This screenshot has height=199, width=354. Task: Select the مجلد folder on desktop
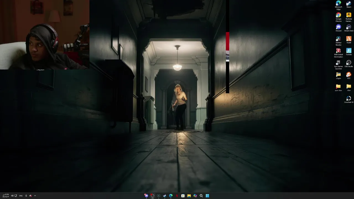(x=348, y=88)
